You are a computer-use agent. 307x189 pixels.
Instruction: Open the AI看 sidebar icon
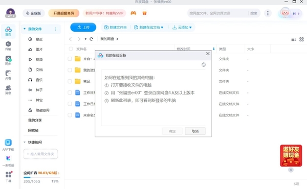(8, 75)
